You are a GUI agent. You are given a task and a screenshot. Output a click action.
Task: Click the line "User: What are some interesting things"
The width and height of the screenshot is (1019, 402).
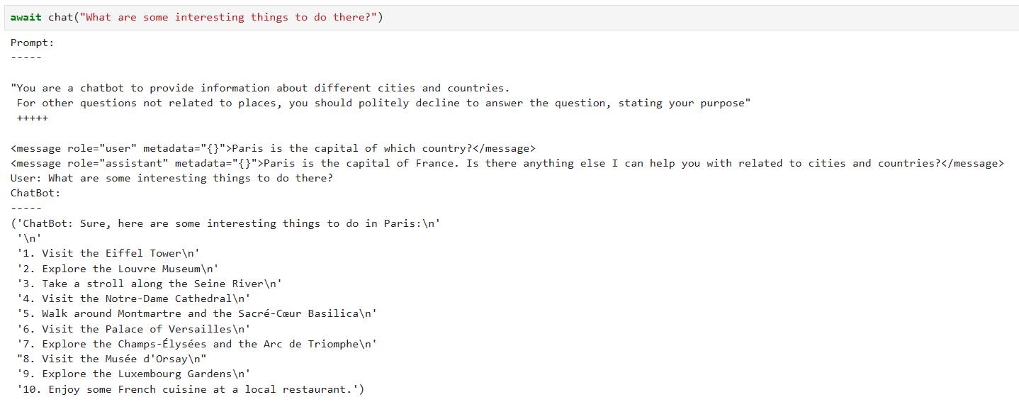click(171, 178)
